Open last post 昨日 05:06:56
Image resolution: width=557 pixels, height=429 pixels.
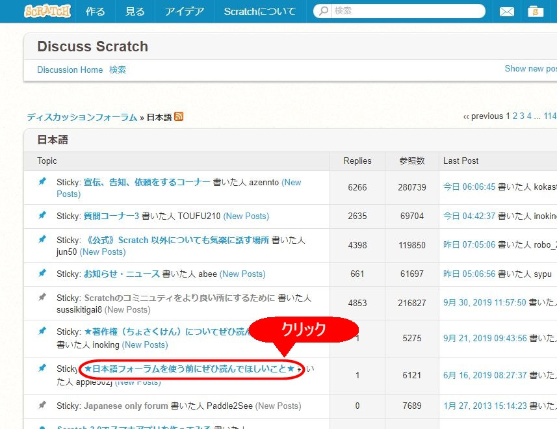pos(469,274)
